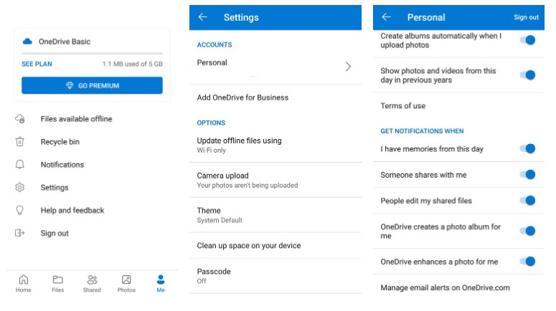Open the Photos tab

(126, 283)
